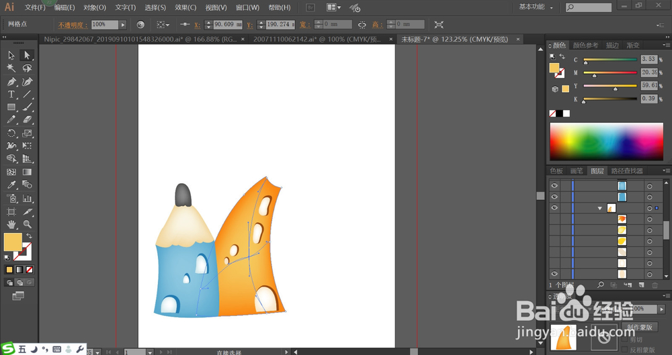Open the 基本功能 workspace dropdown
This screenshot has width=672, height=355.
536,7
